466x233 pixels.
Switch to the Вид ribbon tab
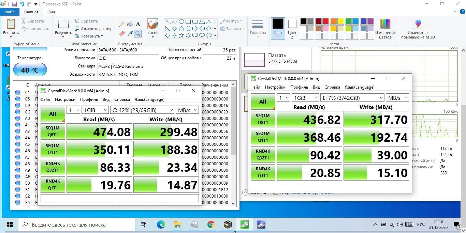[52, 12]
